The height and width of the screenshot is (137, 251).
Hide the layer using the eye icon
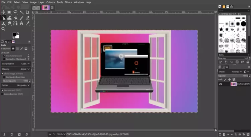221,84
